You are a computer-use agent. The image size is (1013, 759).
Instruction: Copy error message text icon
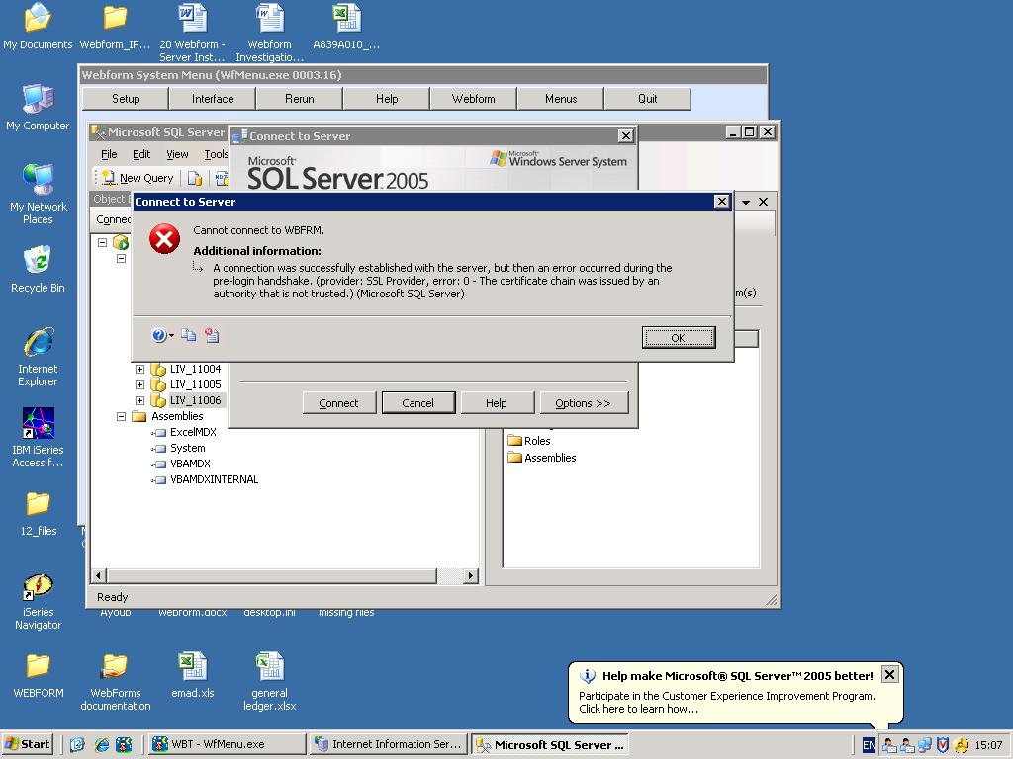click(x=188, y=336)
